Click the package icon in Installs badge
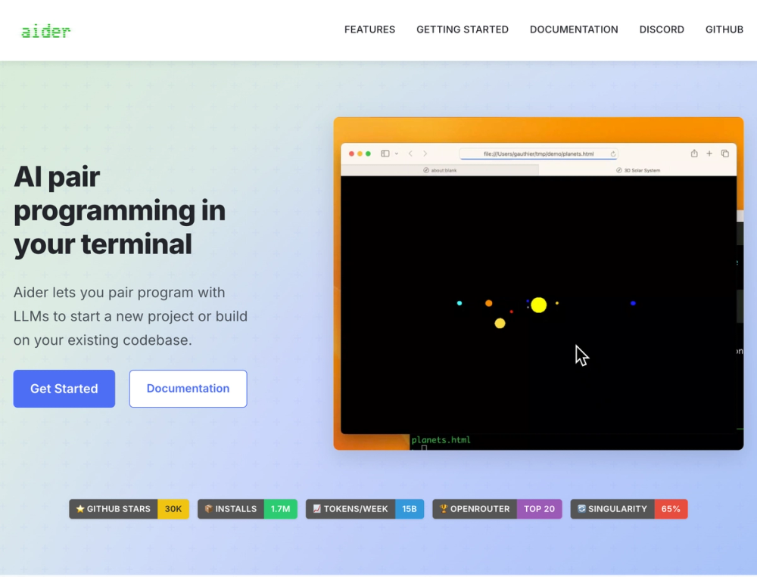 click(209, 508)
